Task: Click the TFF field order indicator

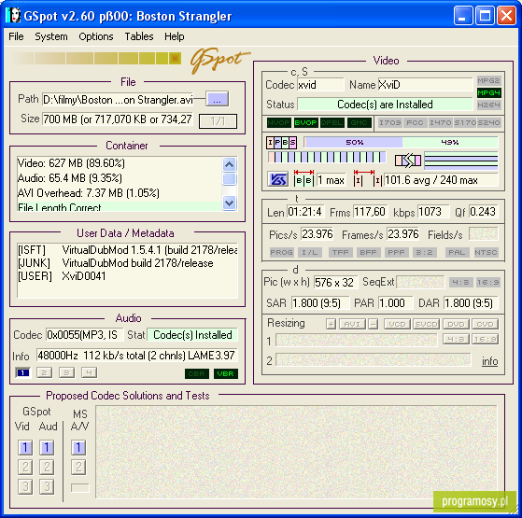Action: pos(340,253)
